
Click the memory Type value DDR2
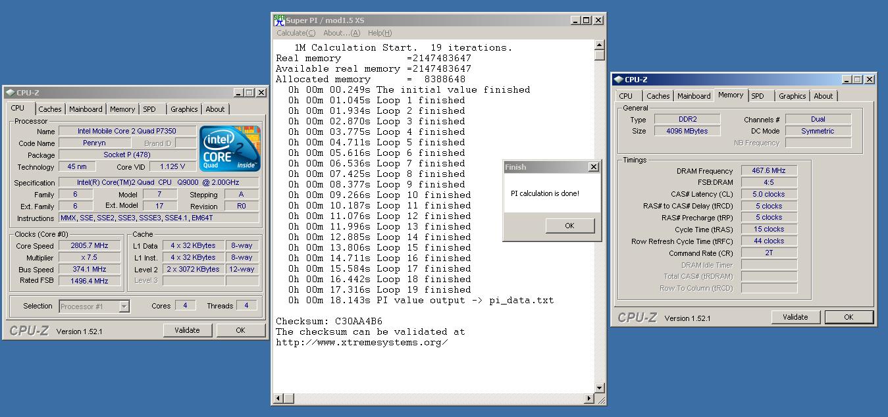click(687, 119)
